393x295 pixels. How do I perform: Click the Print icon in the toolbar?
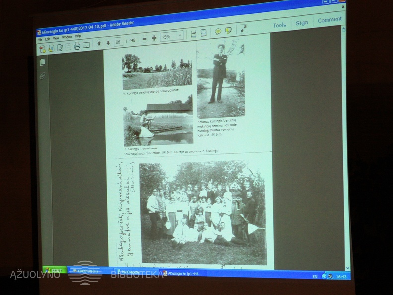coord(77,46)
